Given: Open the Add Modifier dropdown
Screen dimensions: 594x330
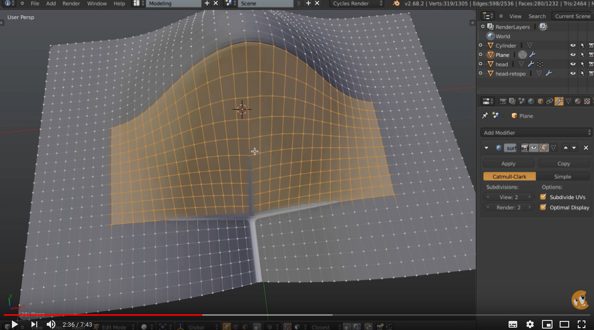Looking at the screenshot, I should click(x=535, y=133).
